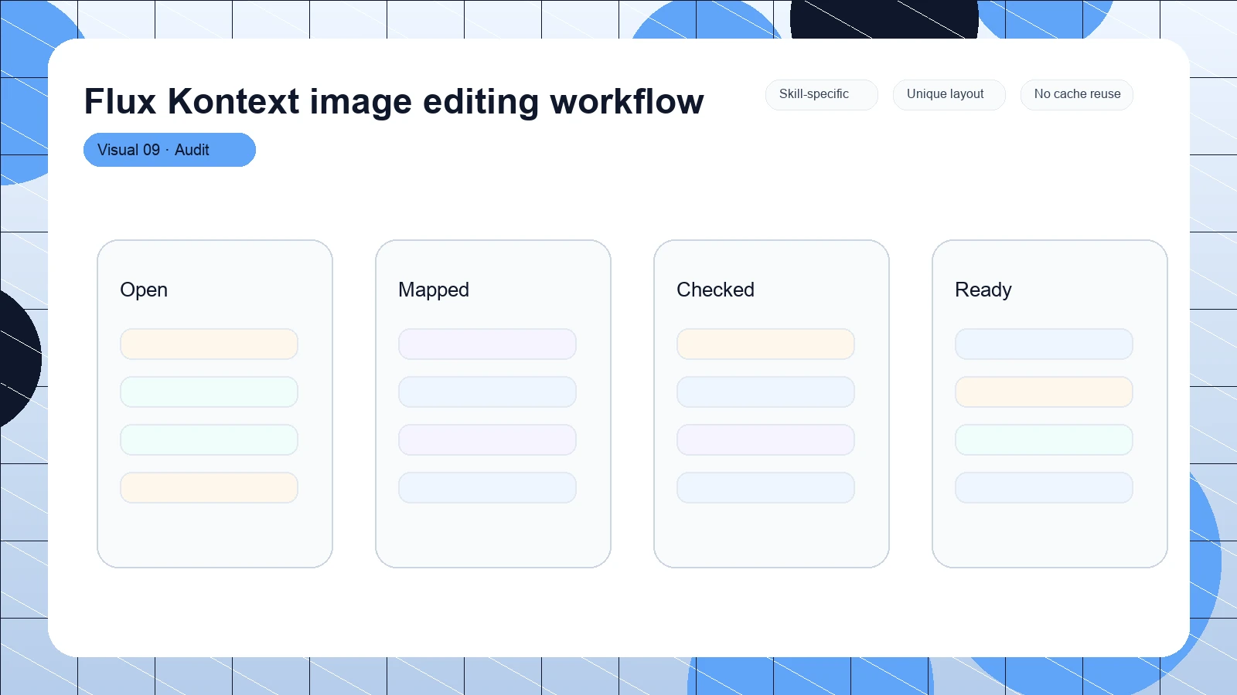Select the Ready column heading

(x=983, y=290)
